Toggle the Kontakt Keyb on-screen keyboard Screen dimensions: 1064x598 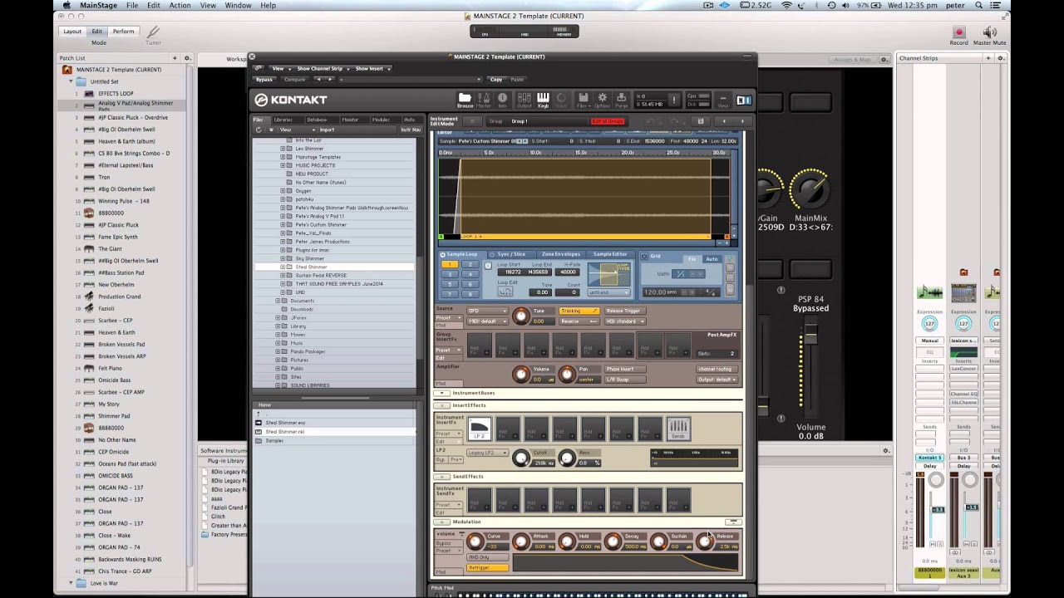pos(543,100)
